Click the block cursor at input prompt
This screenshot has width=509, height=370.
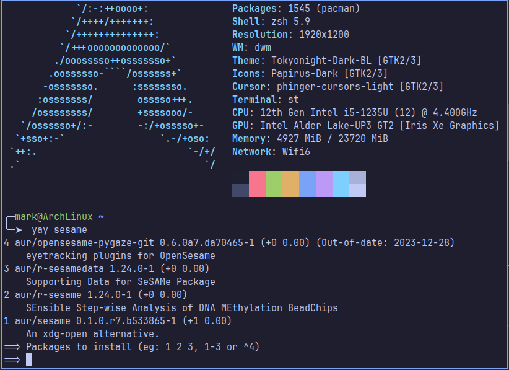coord(29,359)
